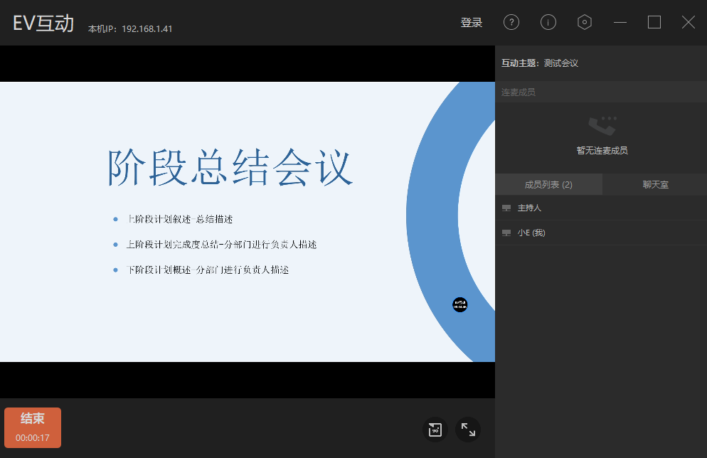The width and height of the screenshot is (707, 458).
Task: Enter fullscreen with the expand arrows icon
Action: click(467, 429)
